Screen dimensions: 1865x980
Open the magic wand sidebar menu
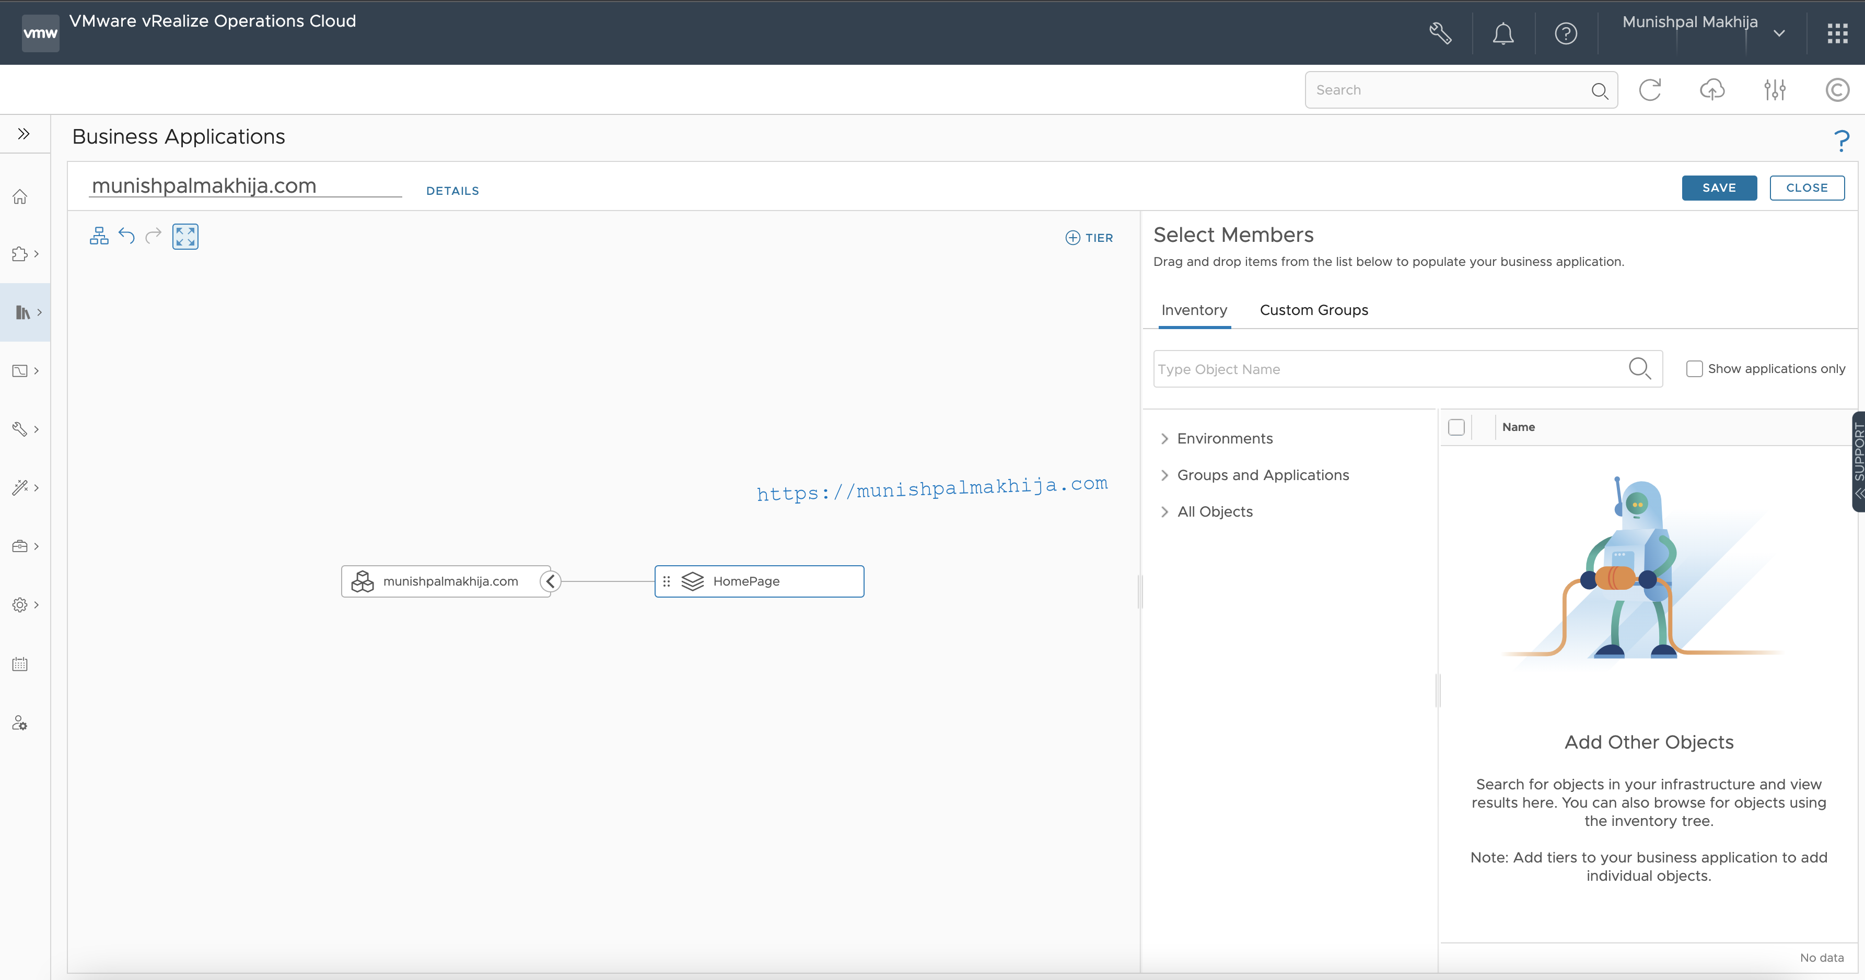tap(25, 487)
